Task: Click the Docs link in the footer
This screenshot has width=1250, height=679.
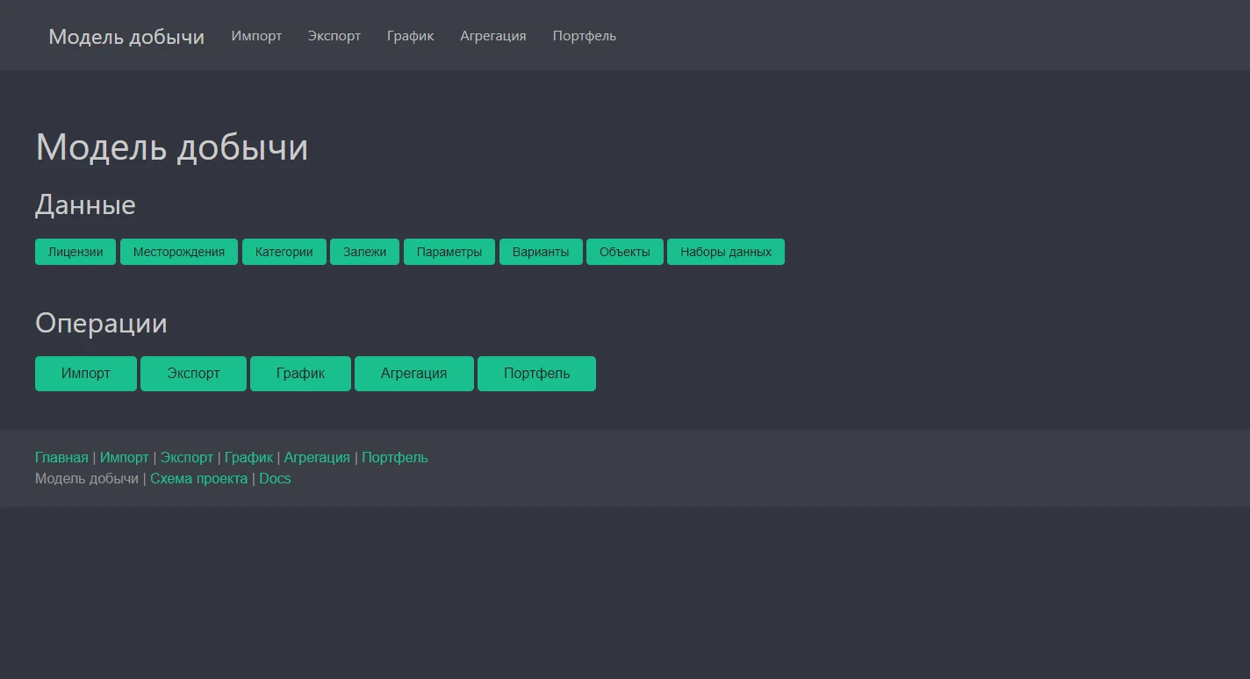Action: [275, 479]
